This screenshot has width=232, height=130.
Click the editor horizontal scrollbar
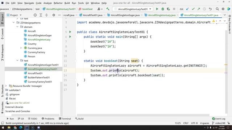pos(143,115)
